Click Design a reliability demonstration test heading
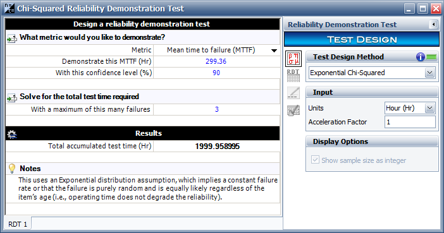The image size is (444, 233). pyautogui.click(x=142, y=24)
